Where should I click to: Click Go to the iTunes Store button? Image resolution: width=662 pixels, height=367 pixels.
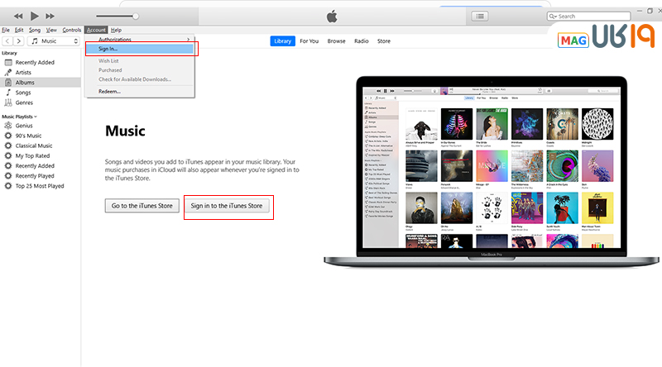pyautogui.click(x=142, y=206)
